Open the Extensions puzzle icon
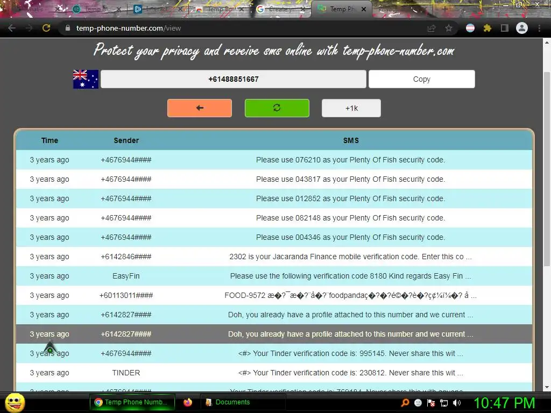Image resolution: width=551 pixels, height=413 pixels. pos(488,28)
